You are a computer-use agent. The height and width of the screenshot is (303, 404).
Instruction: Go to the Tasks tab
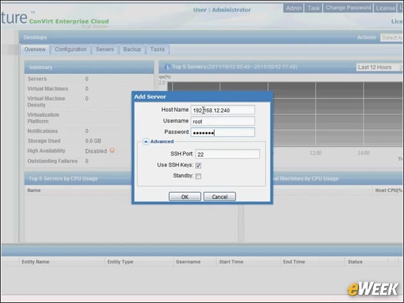(x=157, y=49)
